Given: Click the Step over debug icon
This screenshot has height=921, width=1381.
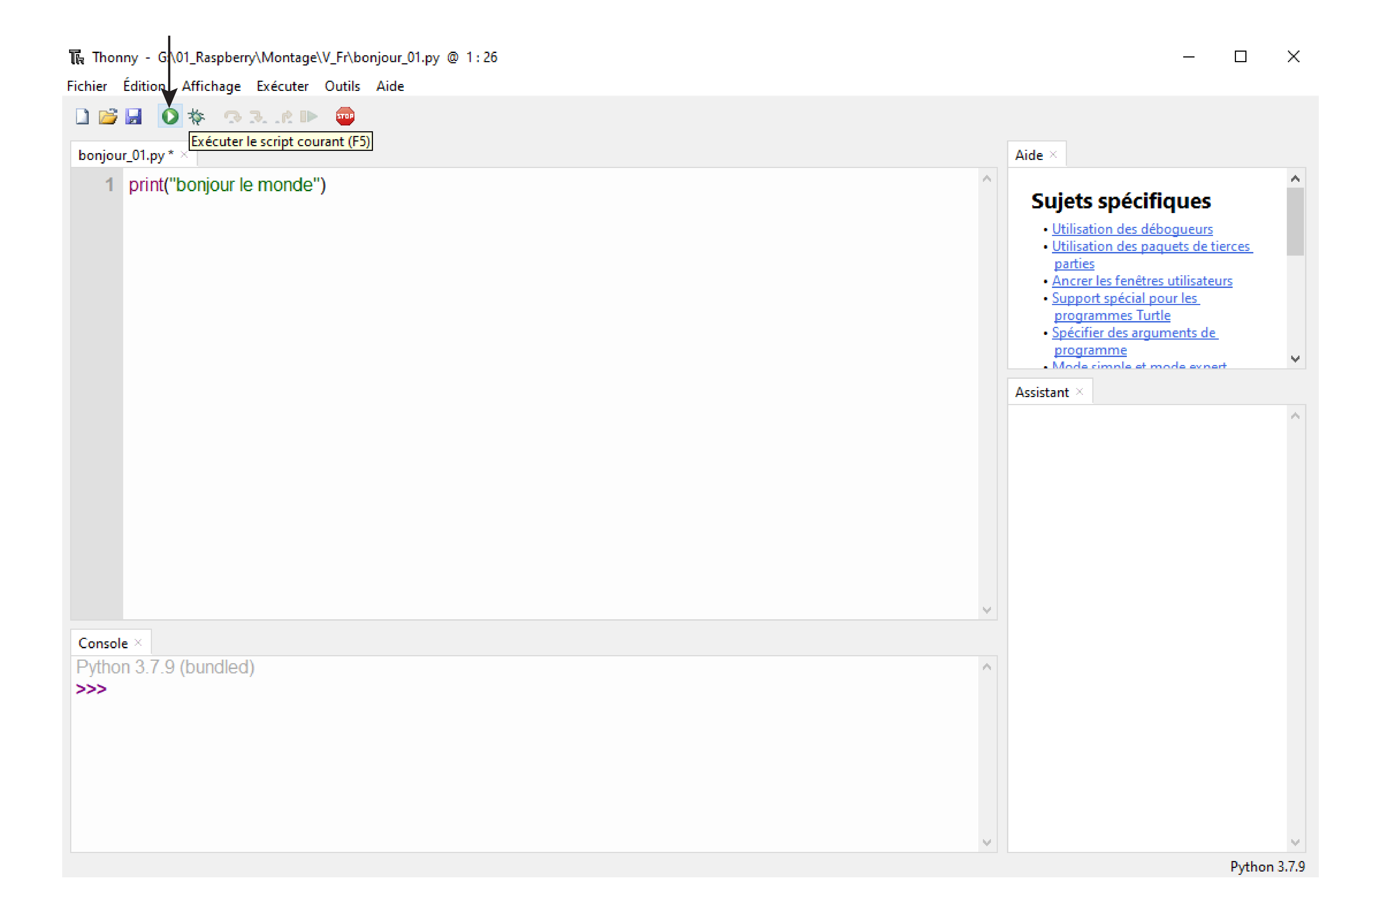Looking at the screenshot, I should [233, 116].
